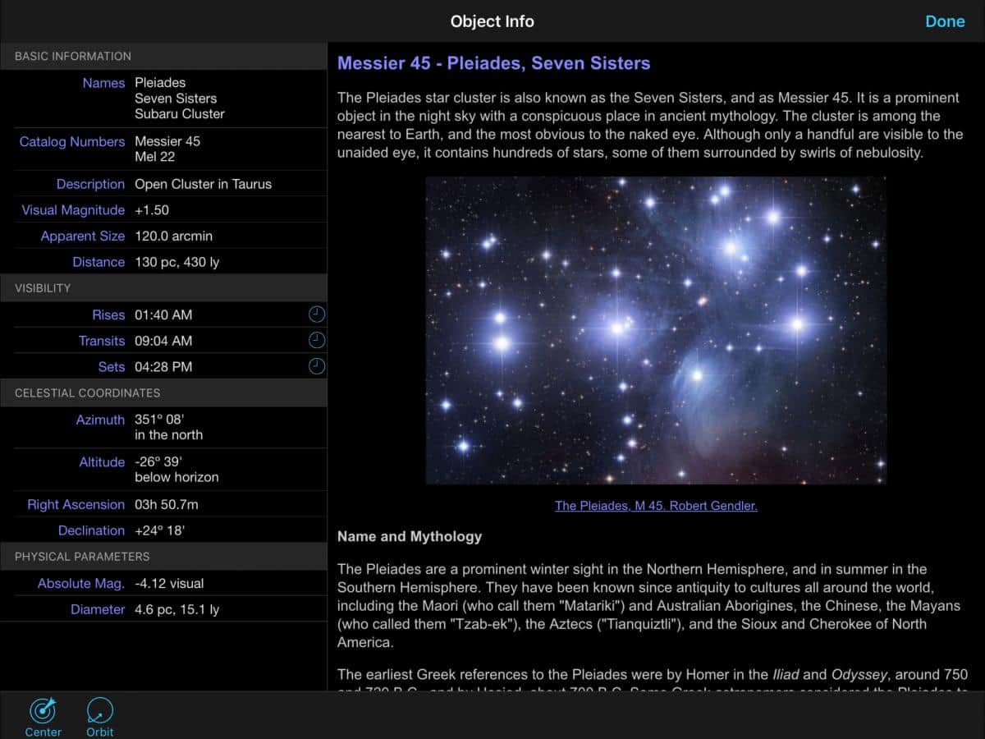Tap the Catalog Numbers label
Image resolution: width=985 pixels, height=739 pixels.
point(72,141)
